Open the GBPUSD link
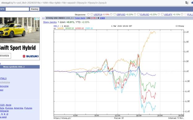 (x=121, y=14)
